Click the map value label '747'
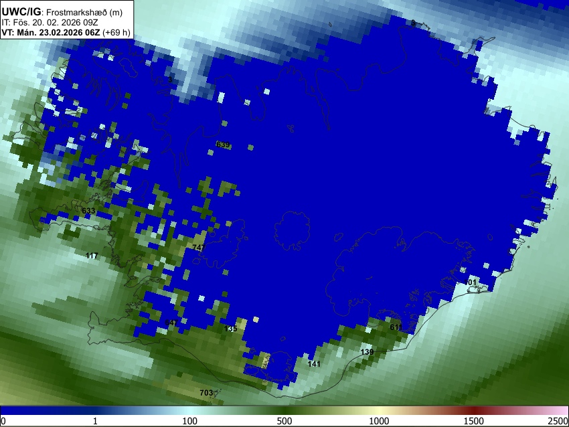The width and height of the screenshot is (569, 427). click(199, 248)
